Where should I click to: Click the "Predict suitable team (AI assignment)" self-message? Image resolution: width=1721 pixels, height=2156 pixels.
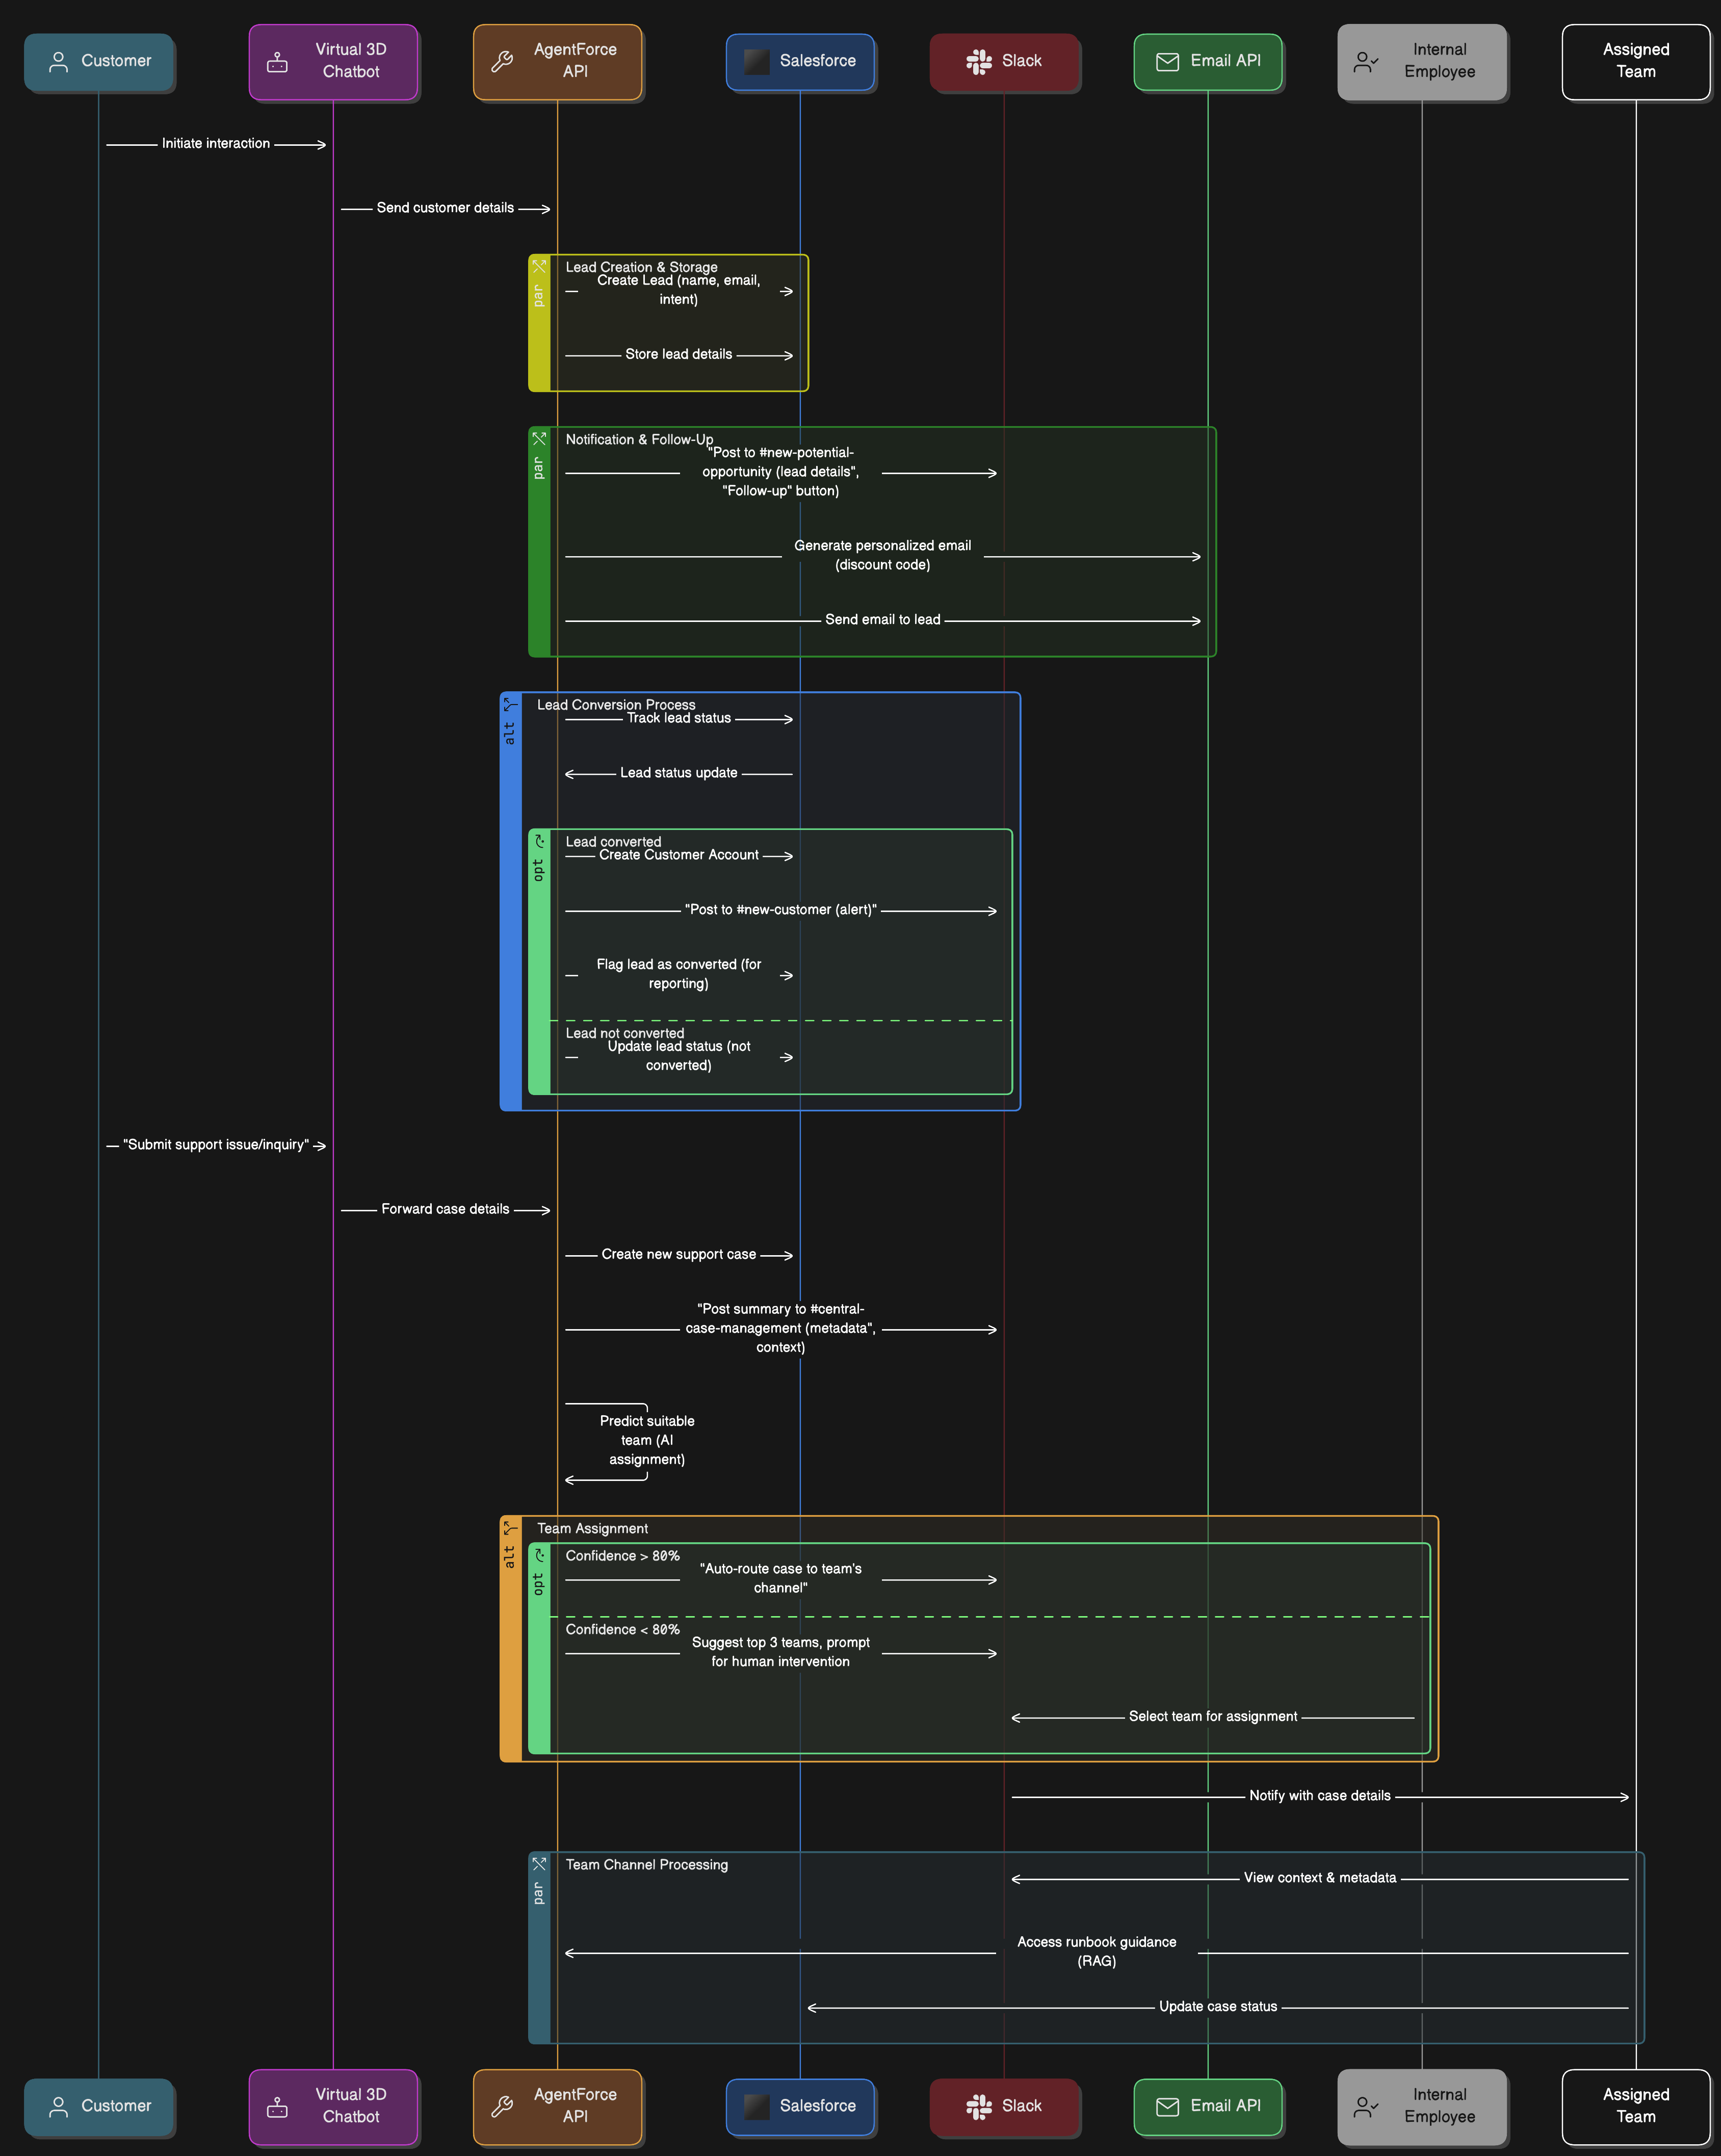coord(647,1440)
